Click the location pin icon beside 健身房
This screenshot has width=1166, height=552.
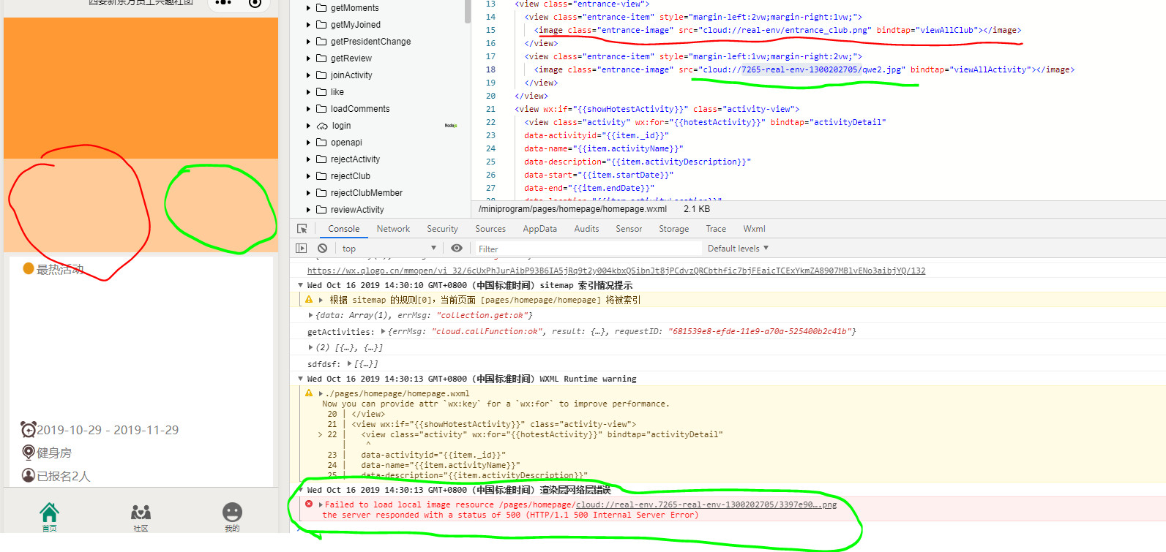(x=28, y=453)
